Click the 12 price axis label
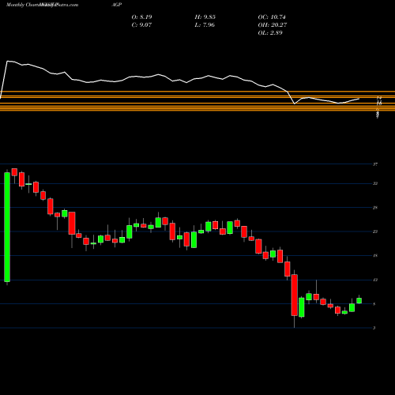The height and width of the screenshot is (395, 395). click(375, 280)
